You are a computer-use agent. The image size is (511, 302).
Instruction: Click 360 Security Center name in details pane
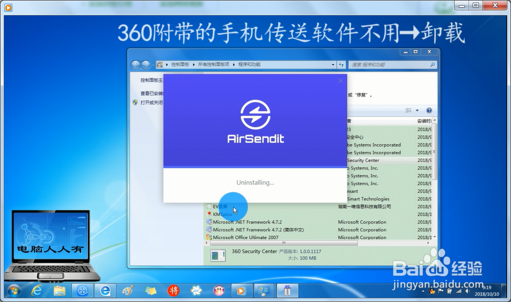click(x=254, y=251)
